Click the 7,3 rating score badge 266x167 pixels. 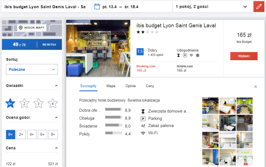click(140, 52)
